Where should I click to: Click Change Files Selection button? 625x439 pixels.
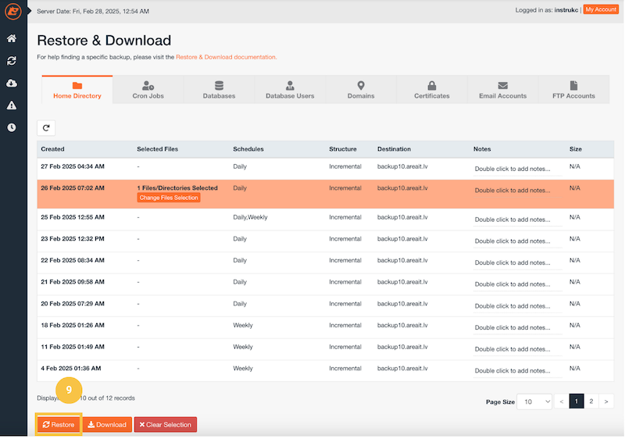[169, 198]
